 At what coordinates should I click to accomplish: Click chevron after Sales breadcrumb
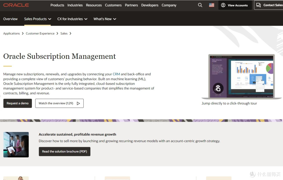70,33
